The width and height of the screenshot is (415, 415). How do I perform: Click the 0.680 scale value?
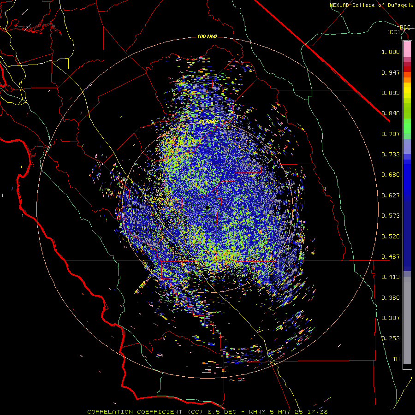click(391, 175)
